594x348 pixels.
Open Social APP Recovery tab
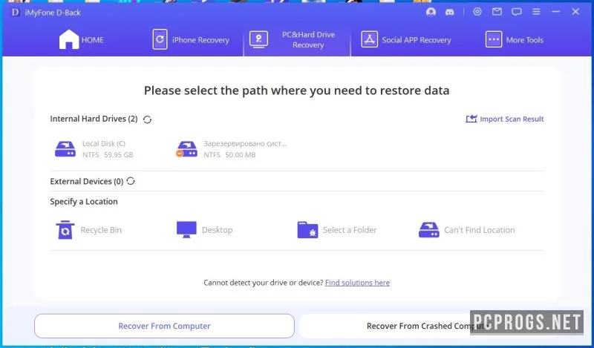click(x=405, y=39)
